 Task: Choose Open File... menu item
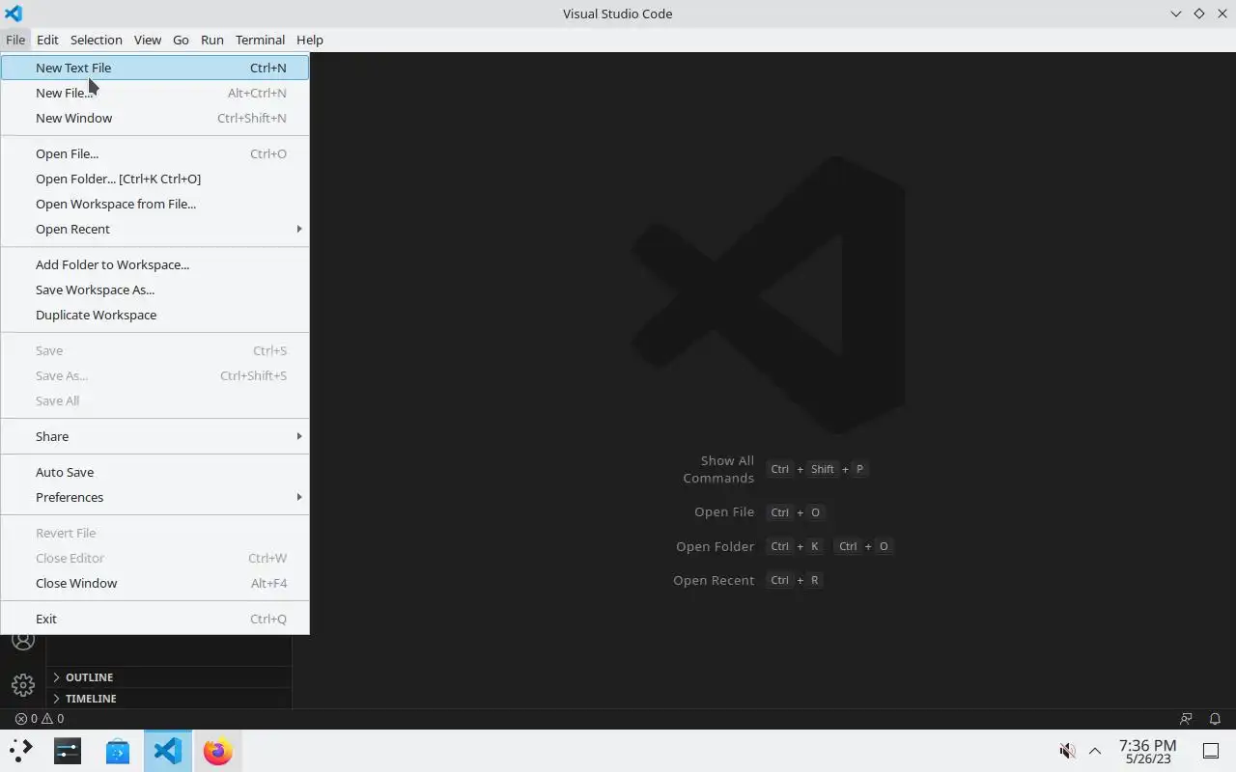pyautogui.click(x=154, y=153)
